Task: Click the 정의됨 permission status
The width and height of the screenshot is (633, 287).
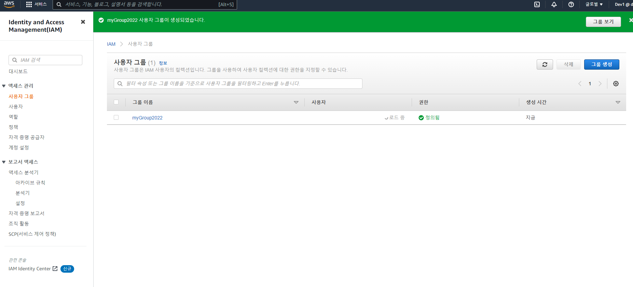Action: pos(429,118)
